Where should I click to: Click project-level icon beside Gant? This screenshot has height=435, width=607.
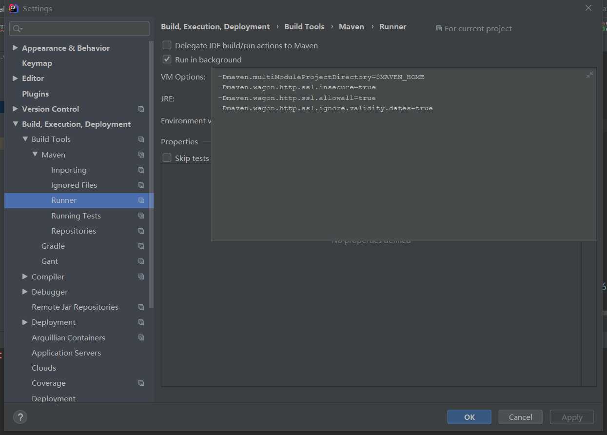click(x=141, y=261)
